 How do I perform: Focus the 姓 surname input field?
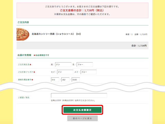point(63,64)
